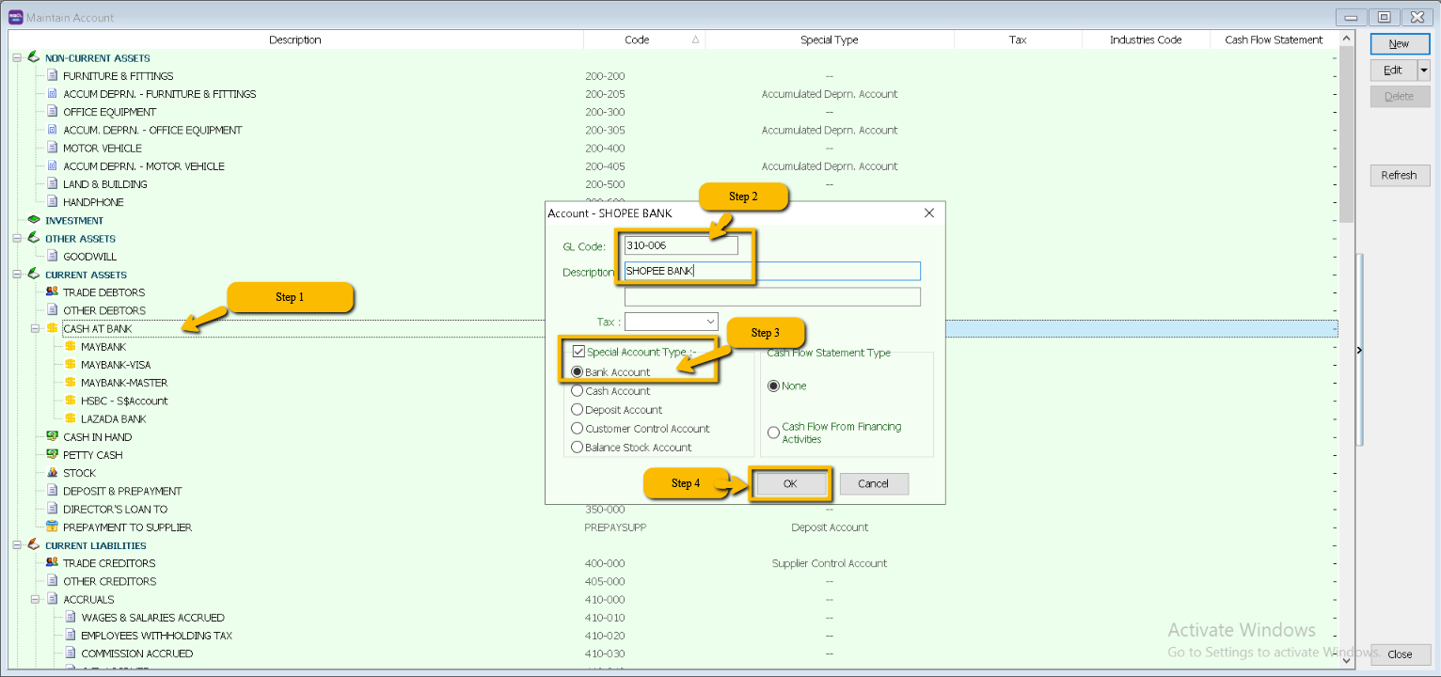1441x677 pixels.
Task: Click the Maybank gold coin icon
Action: click(x=71, y=347)
